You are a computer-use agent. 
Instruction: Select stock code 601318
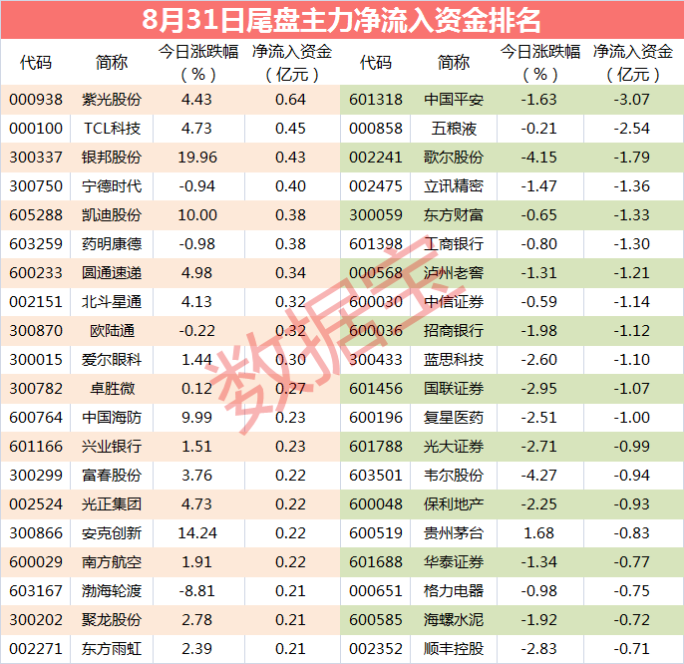coord(376,100)
